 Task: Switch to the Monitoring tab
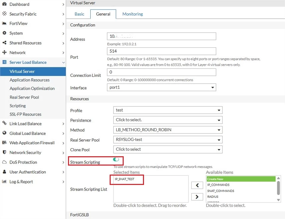(x=133, y=14)
